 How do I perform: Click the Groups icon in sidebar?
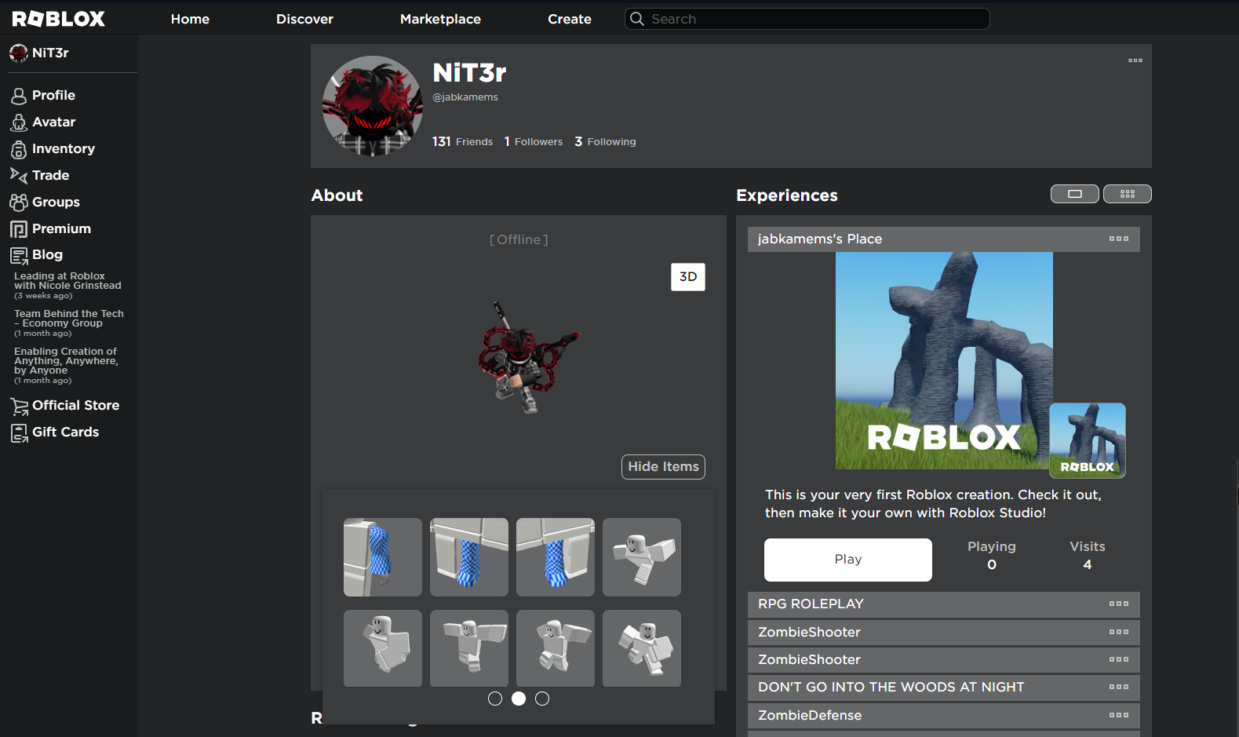click(19, 202)
